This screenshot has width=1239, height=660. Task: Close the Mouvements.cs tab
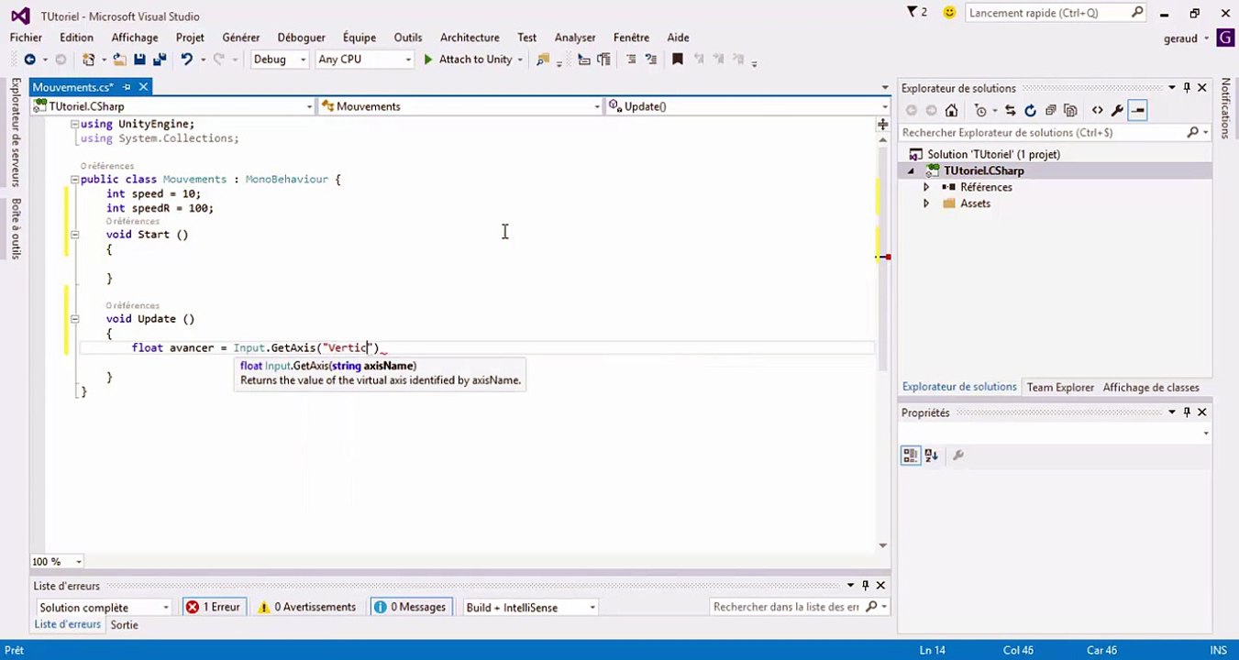[144, 87]
